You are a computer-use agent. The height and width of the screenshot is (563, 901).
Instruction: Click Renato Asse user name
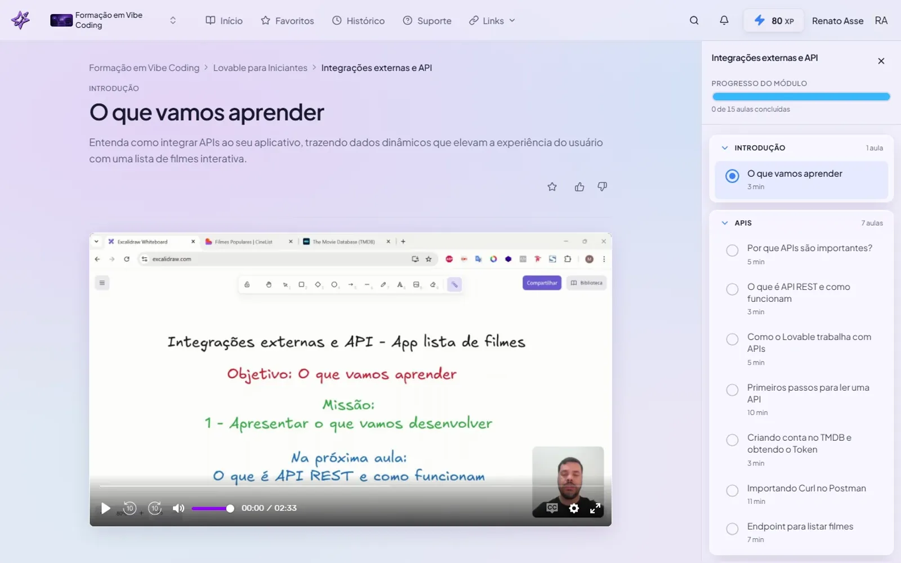click(x=837, y=21)
